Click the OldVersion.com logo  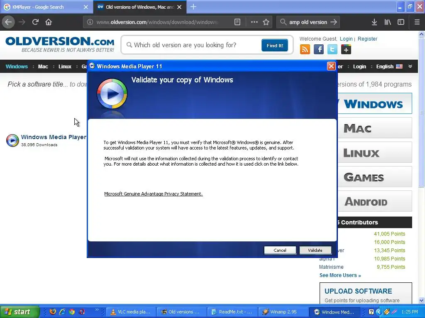pyautogui.click(x=60, y=44)
